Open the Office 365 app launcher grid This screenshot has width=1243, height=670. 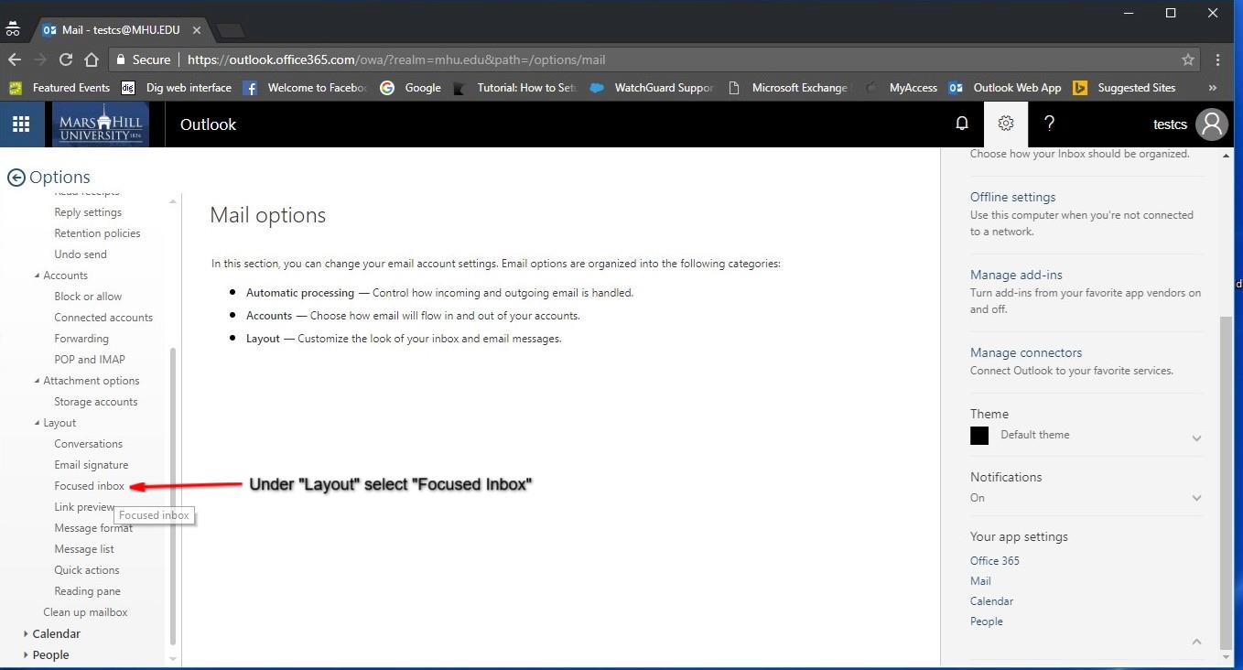(21, 124)
